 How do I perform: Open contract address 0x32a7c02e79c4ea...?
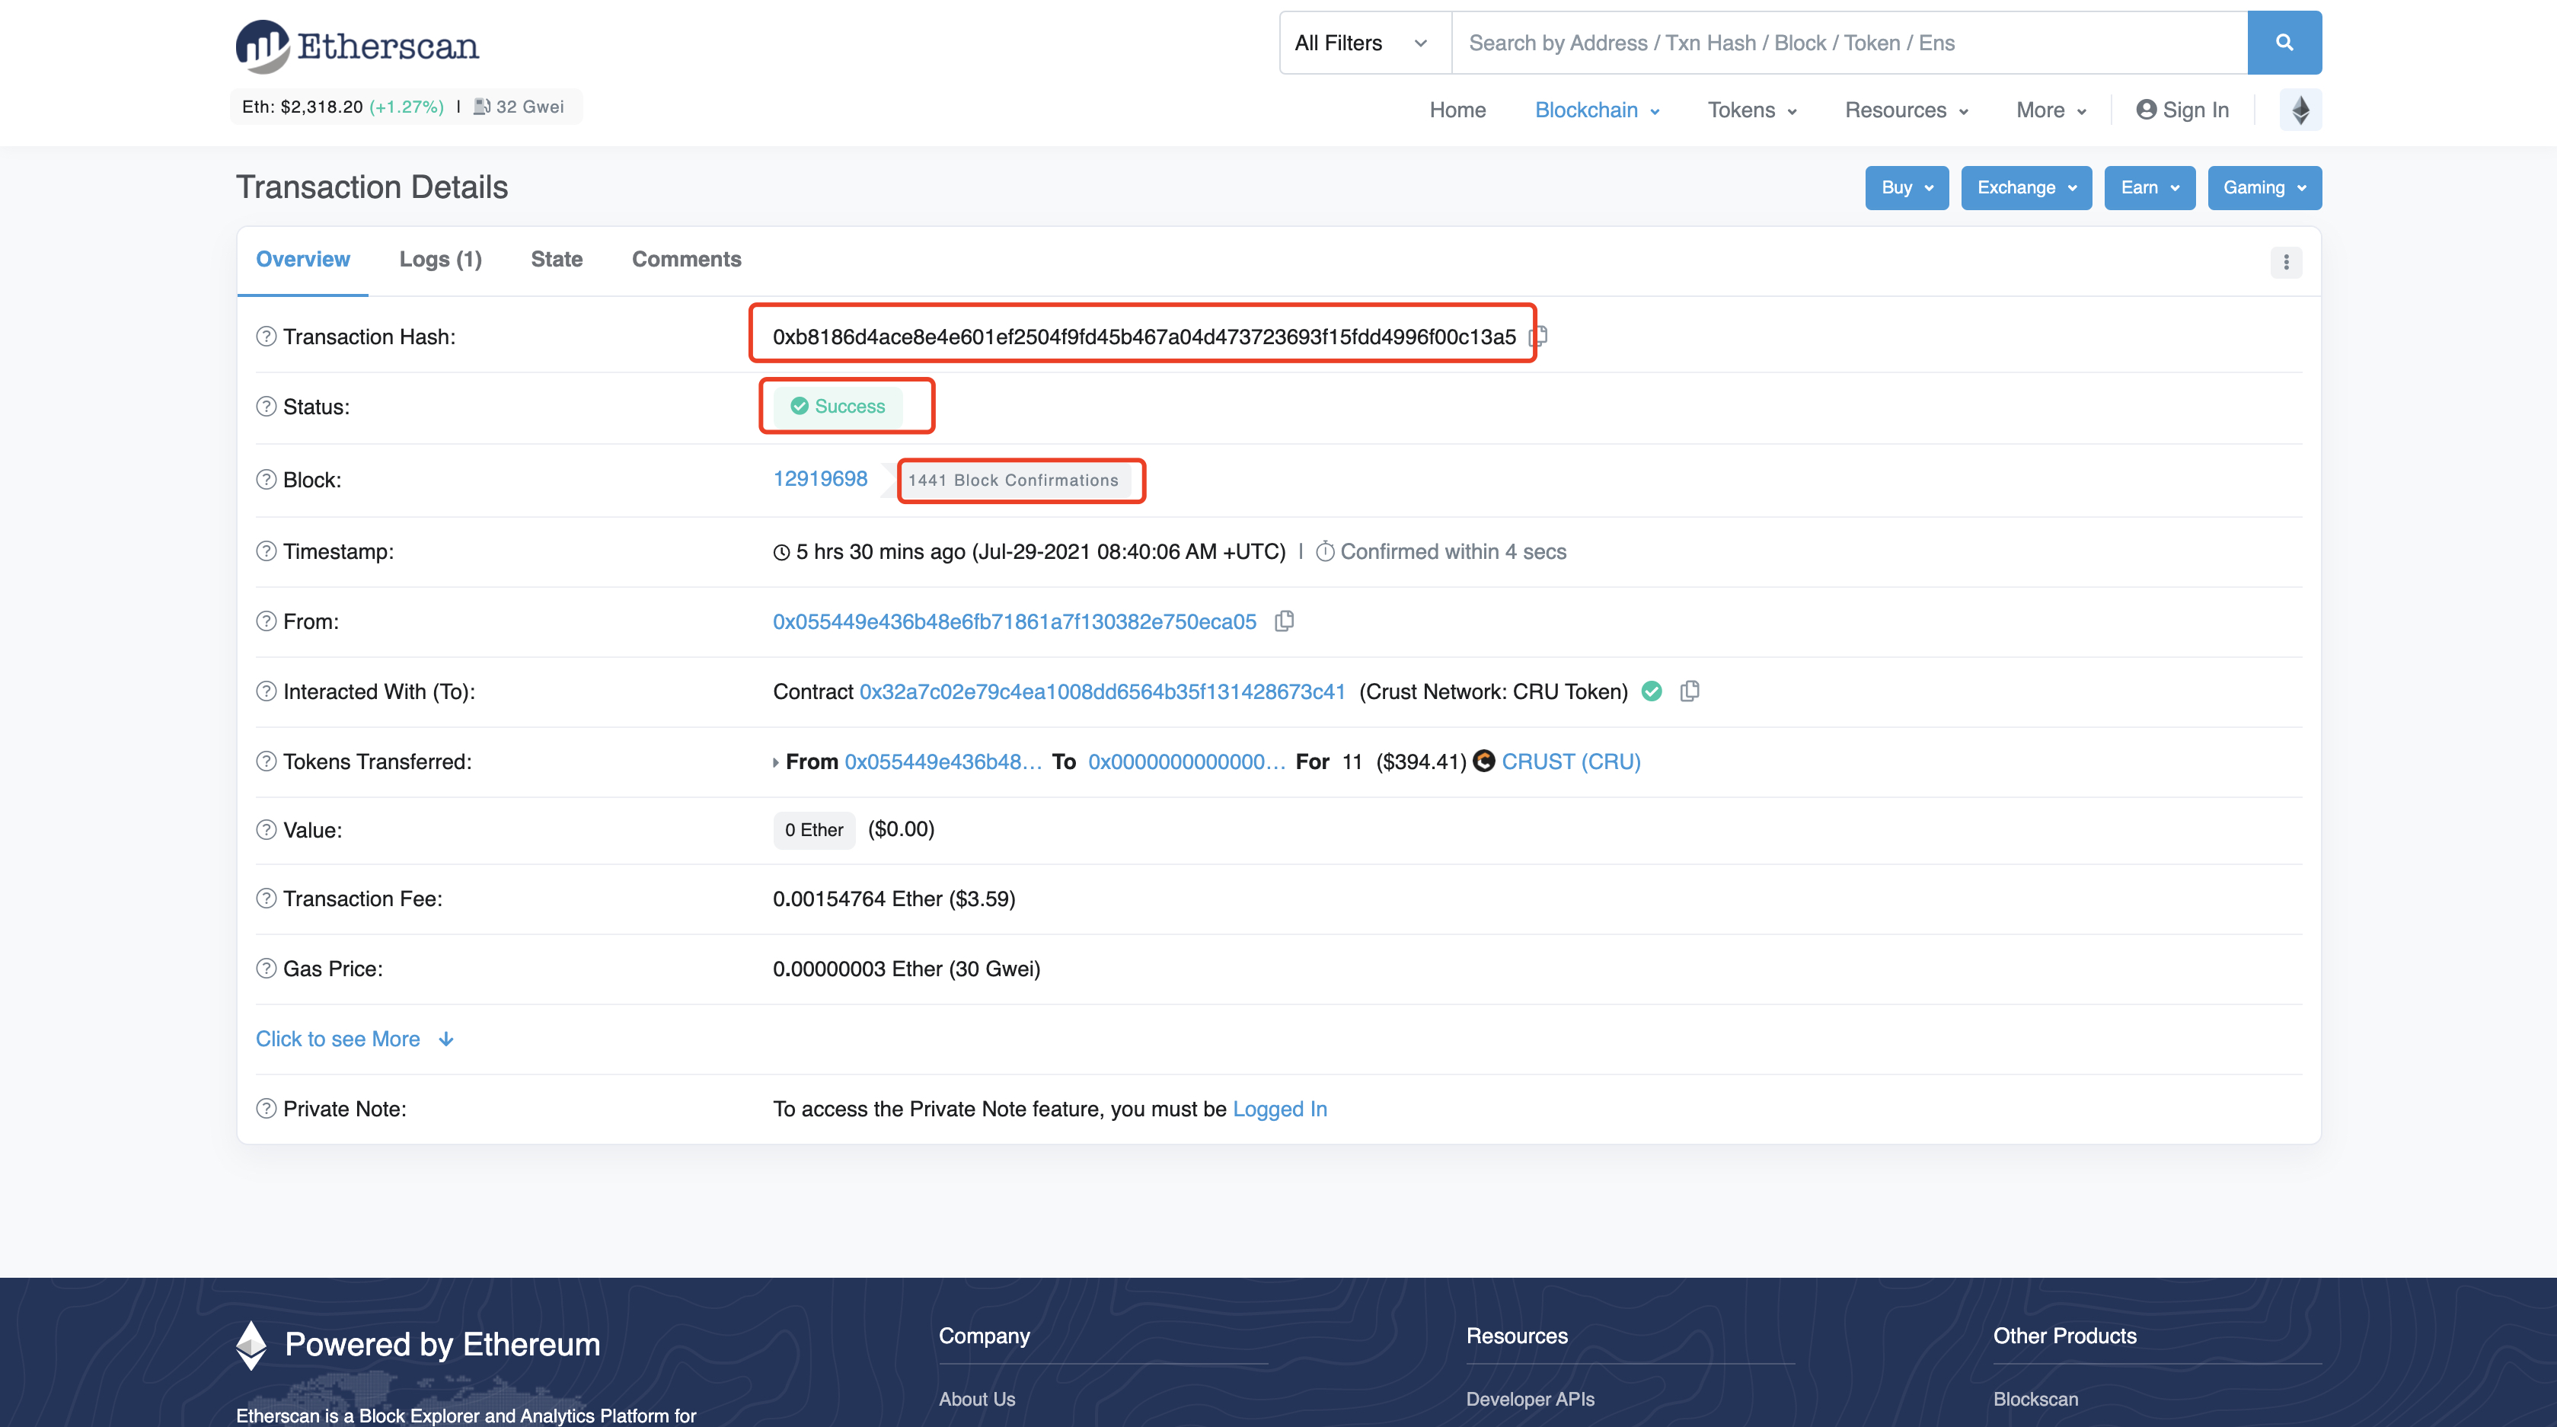click(x=1102, y=691)
